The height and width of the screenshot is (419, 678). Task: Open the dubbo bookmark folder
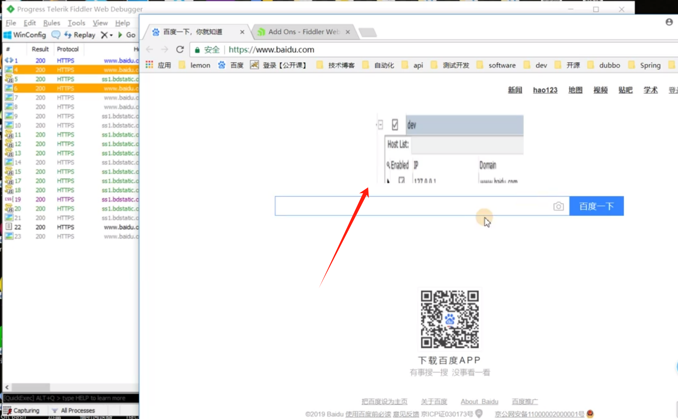click(x=604, y=65)
